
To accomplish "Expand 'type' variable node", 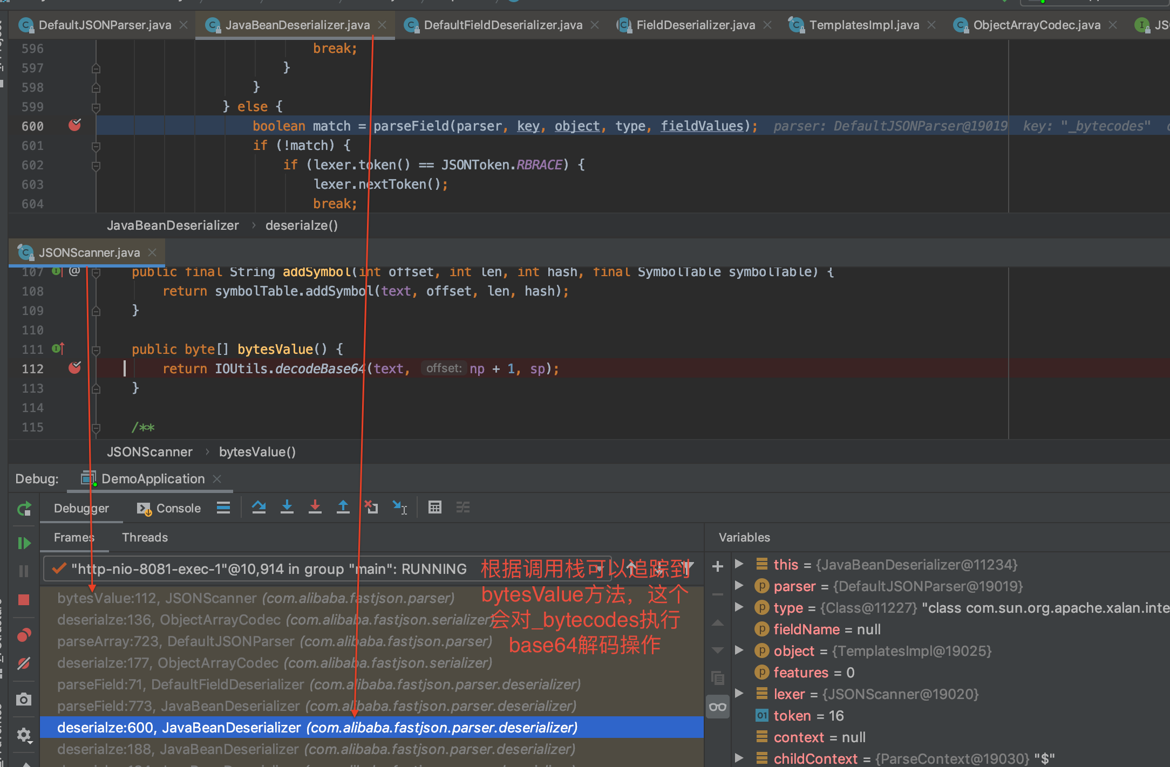I will click(739, 607).
